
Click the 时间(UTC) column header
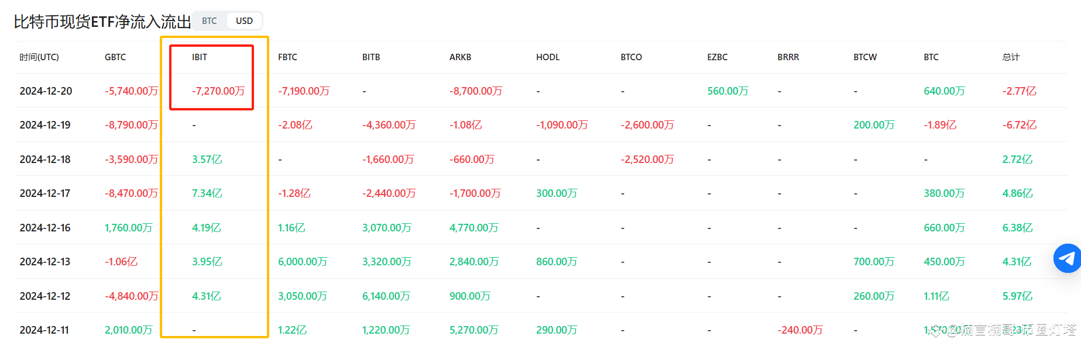(x=39, y=57)
